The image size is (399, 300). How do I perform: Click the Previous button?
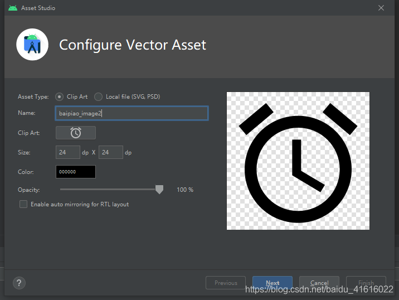(226, 283)
